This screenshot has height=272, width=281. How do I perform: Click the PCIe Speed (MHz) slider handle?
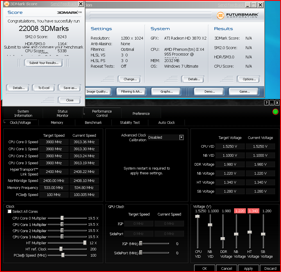(x=63, y=255)
